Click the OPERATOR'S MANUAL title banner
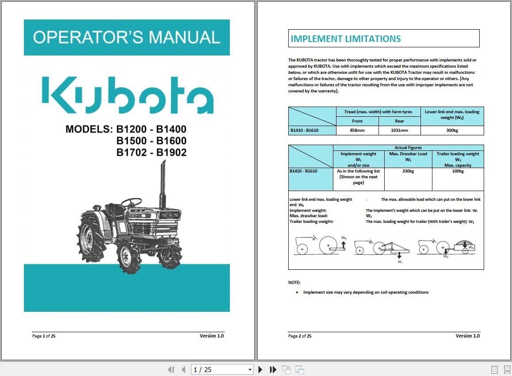The width and height of the screenshot is (512, 376). point(127,38)
